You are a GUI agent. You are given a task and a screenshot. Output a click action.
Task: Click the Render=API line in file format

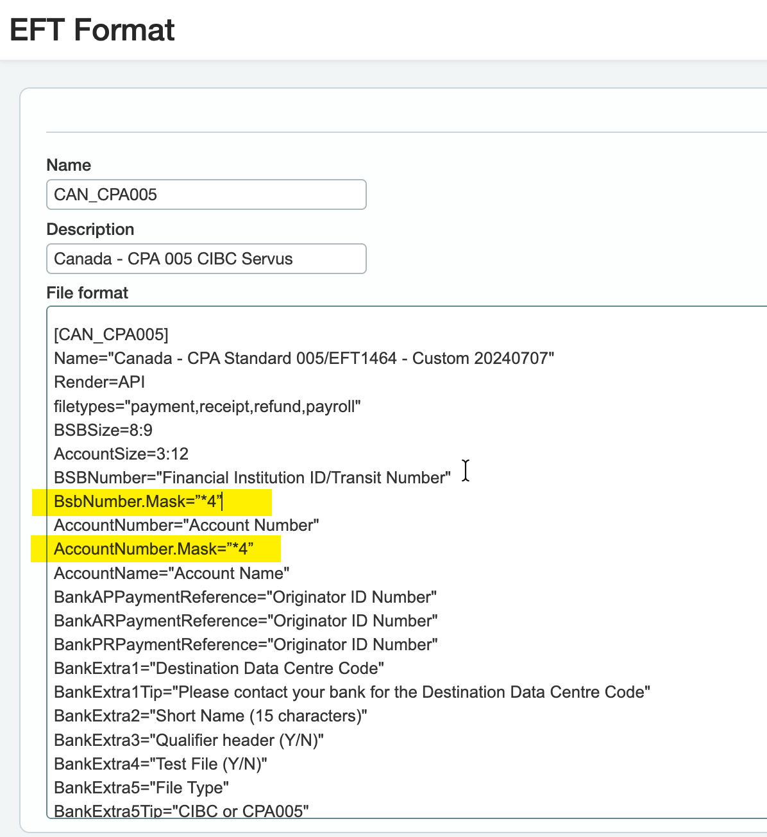[99, 382]
